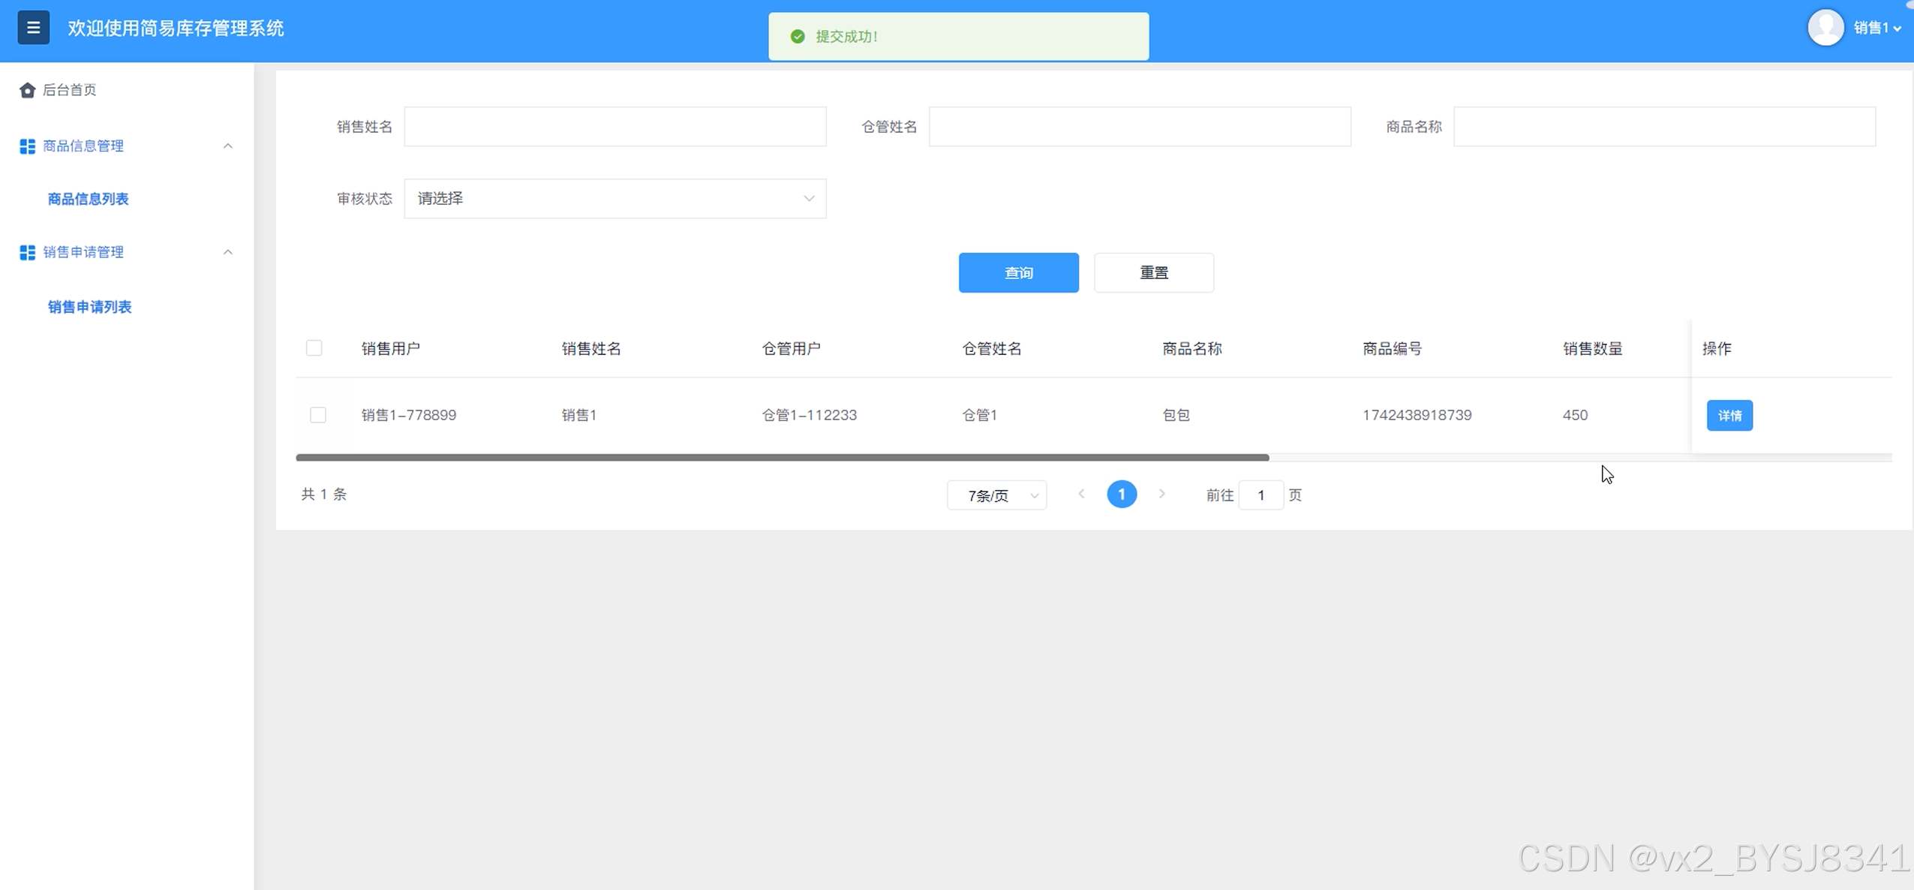The width and height of the screenshot is (1914, 890).
Task: Collapse the 商品信息管理 menu chevron
Action: [228, 146]
